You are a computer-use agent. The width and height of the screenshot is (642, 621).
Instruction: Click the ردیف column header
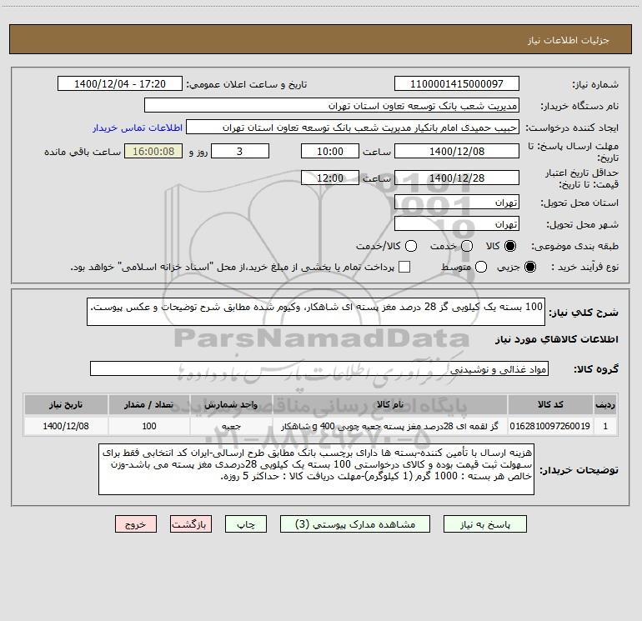[605, 404]
